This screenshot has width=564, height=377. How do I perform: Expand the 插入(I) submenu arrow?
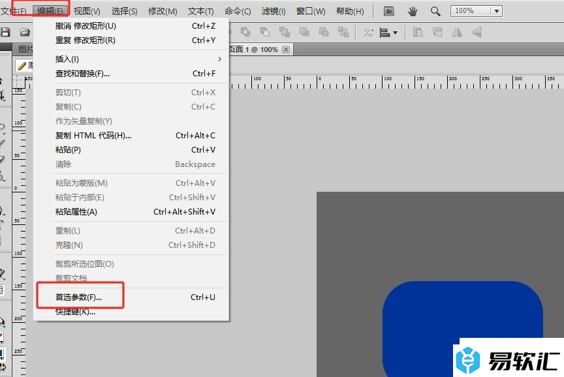(219, 59)
